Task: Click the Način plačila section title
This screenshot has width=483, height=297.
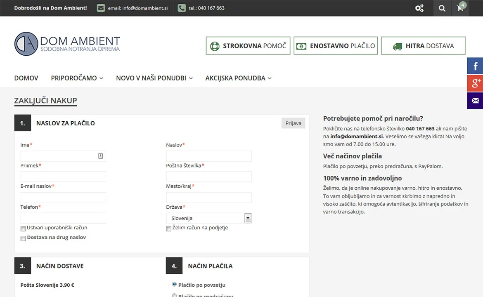Action: coord(210,266)
